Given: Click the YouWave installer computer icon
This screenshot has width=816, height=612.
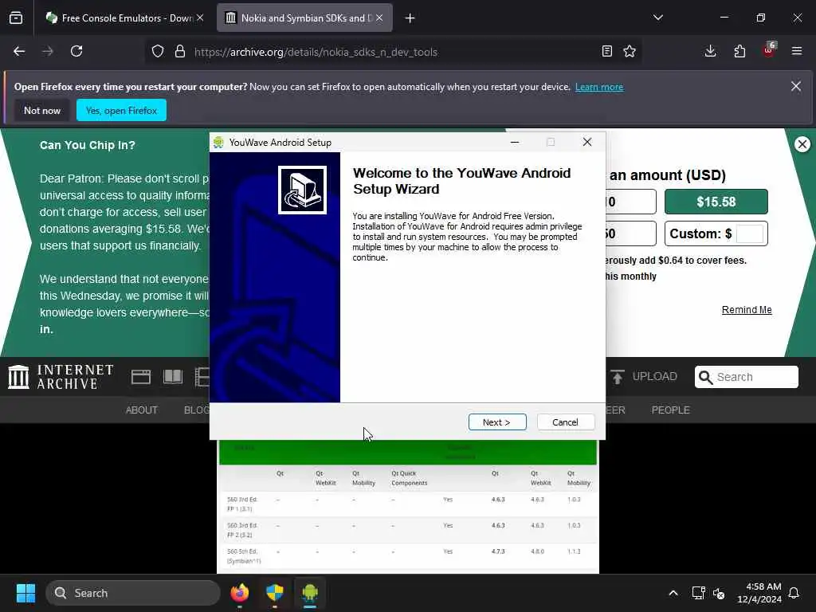Looking at the screenshot, I should 302,190.
